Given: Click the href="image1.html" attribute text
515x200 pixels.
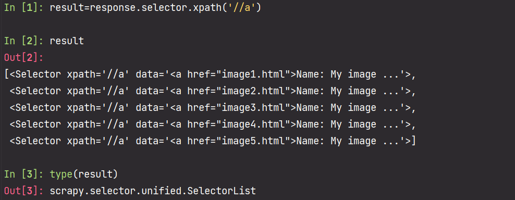Looking at the screenshot, I should pos(239,74).
